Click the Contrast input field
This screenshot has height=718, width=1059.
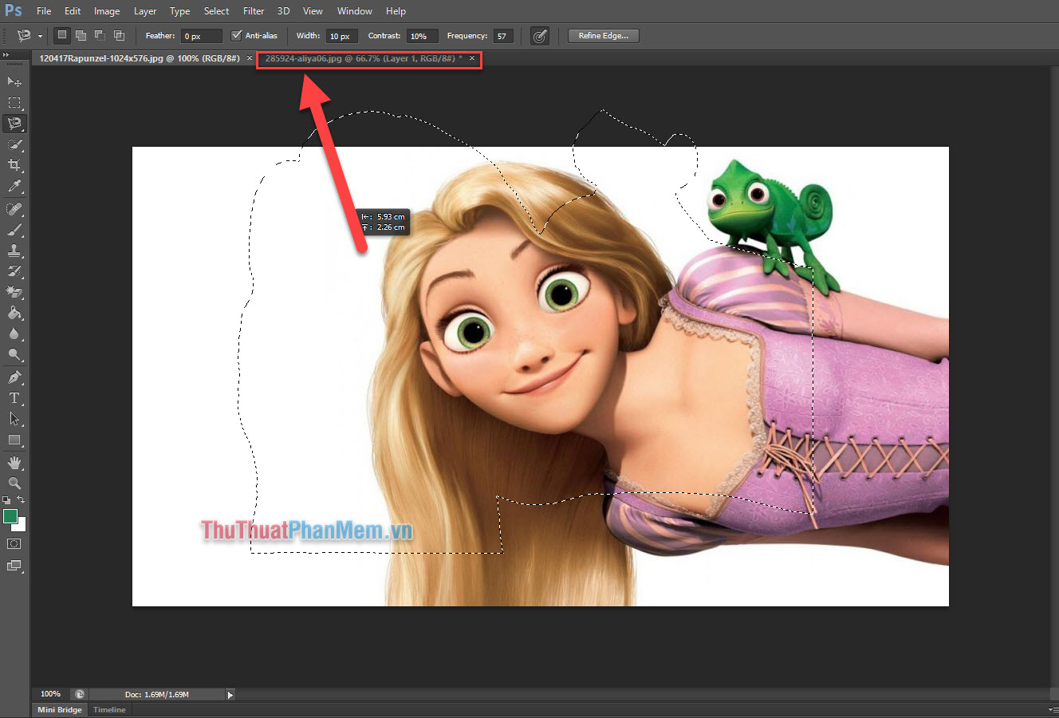422,36
